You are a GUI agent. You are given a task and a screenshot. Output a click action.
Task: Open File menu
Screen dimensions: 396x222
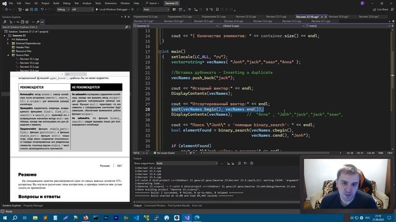11,3
